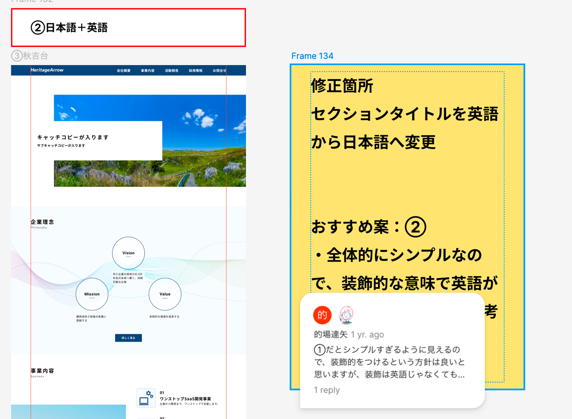Click the Mission circle
This screenshot has height=419, width=572.
(x=92, y=294)
